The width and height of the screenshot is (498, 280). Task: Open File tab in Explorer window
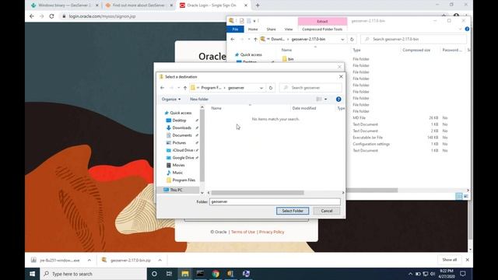235,30
